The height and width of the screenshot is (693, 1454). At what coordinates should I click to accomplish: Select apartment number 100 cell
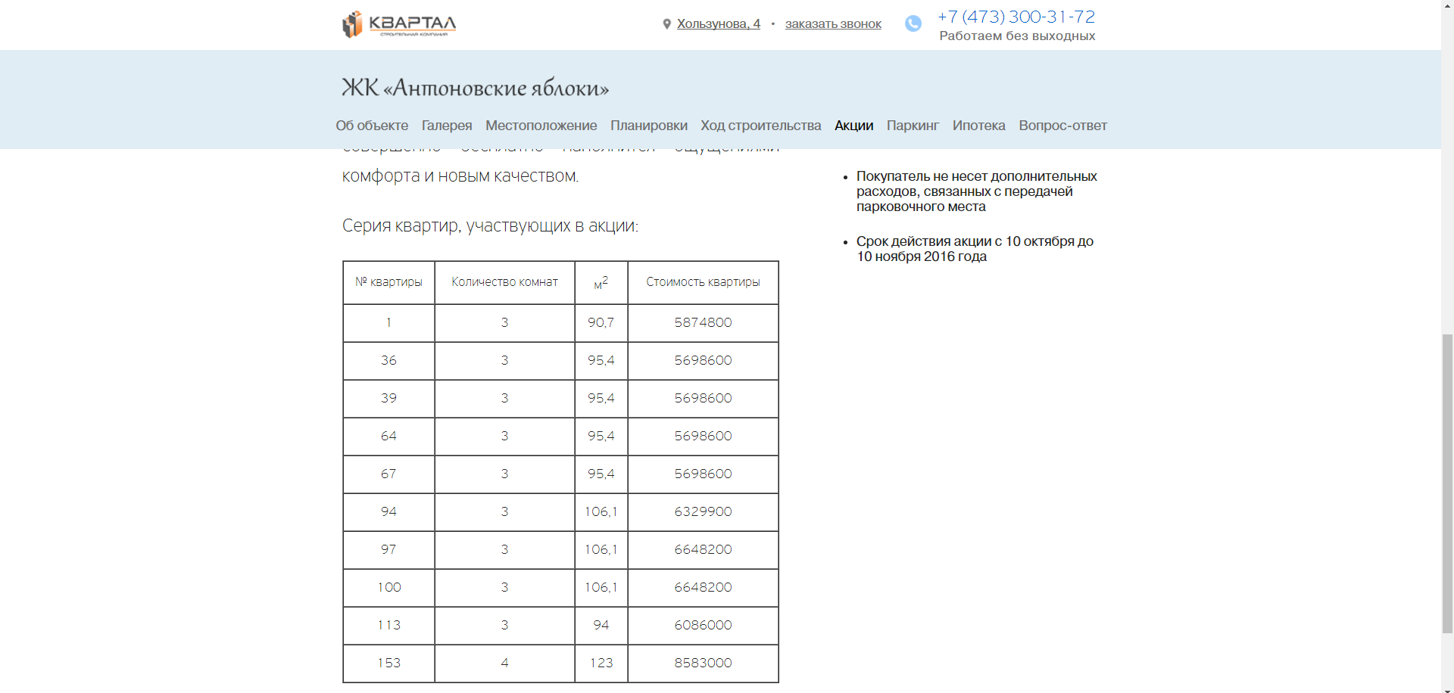[388, 588]
